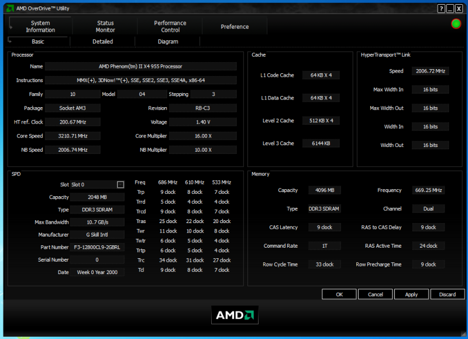Open the Status Monitor tab
Image resolution: width=468 pixels, height=339 pixels.
[x=105, y=26]
